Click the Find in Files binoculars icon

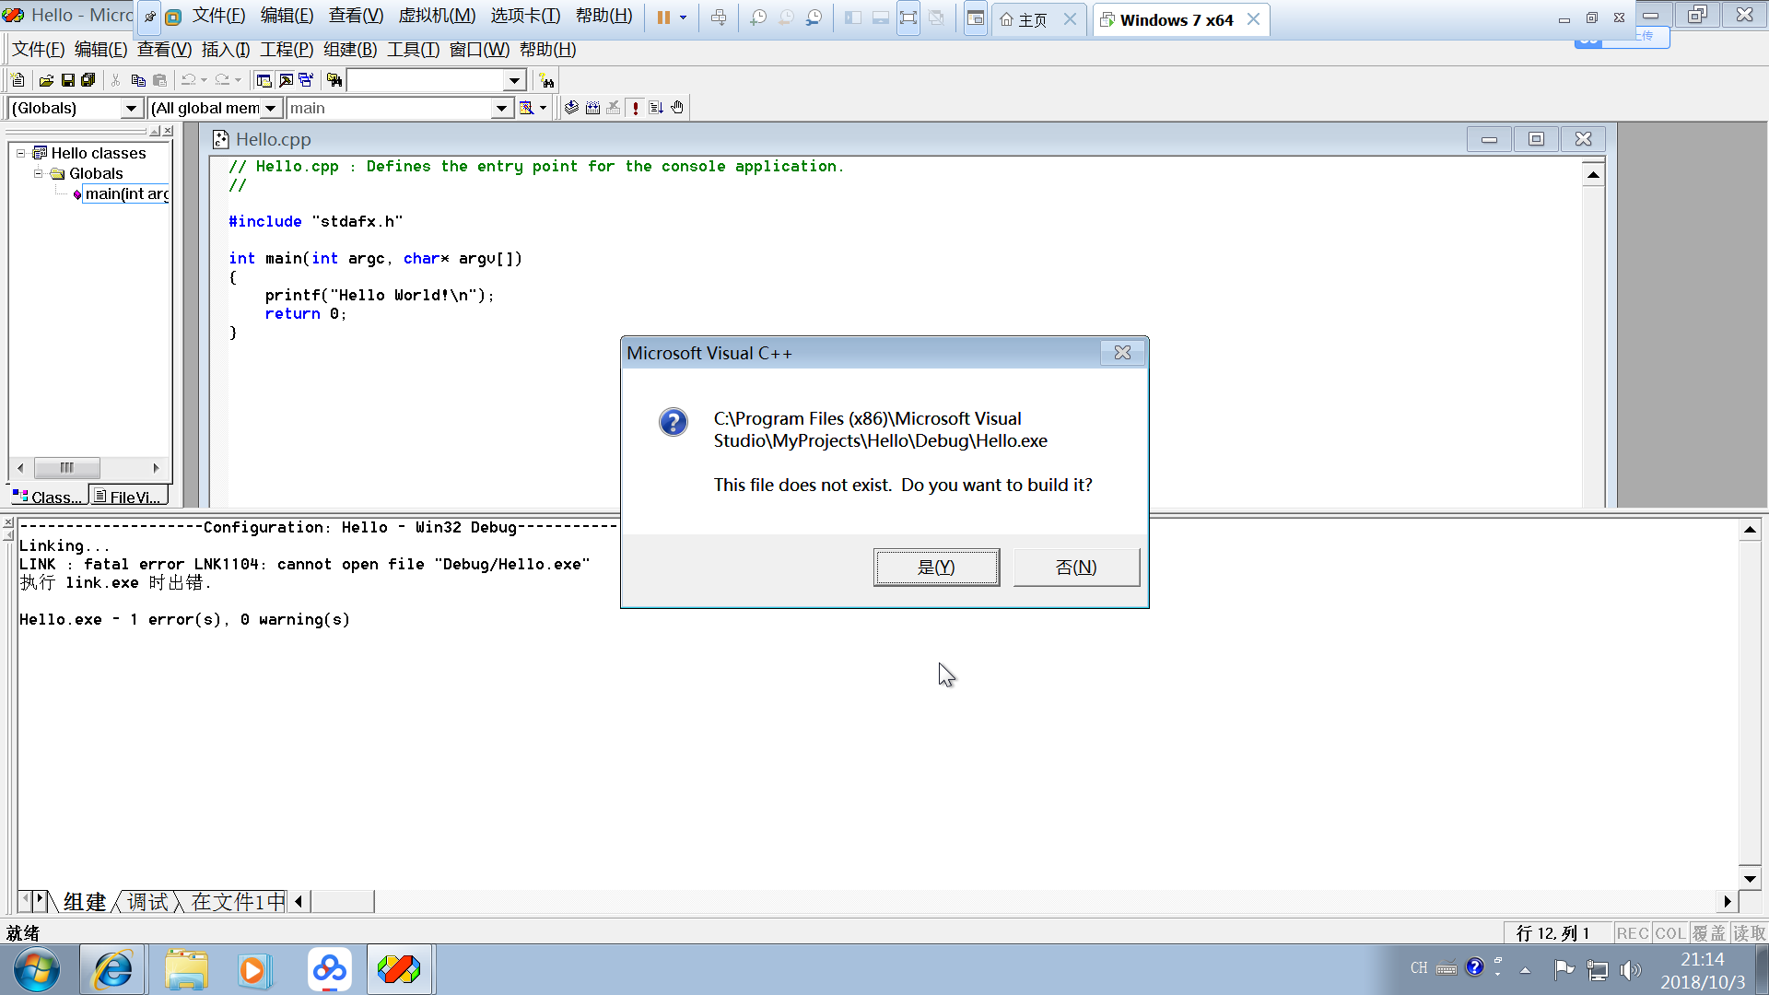[334, 81]
